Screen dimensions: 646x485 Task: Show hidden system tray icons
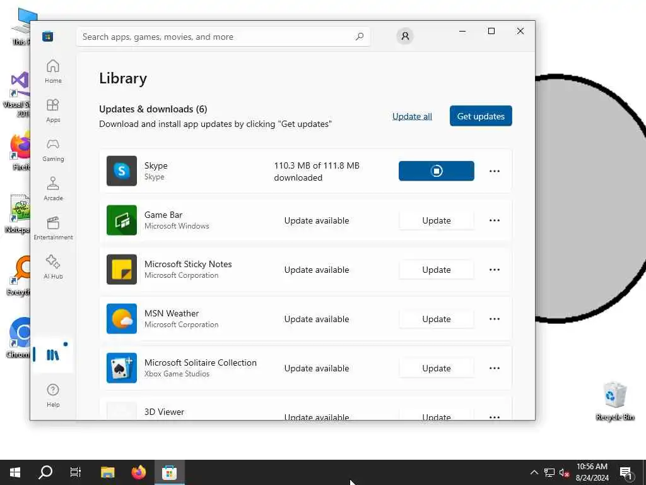(534, 472)
